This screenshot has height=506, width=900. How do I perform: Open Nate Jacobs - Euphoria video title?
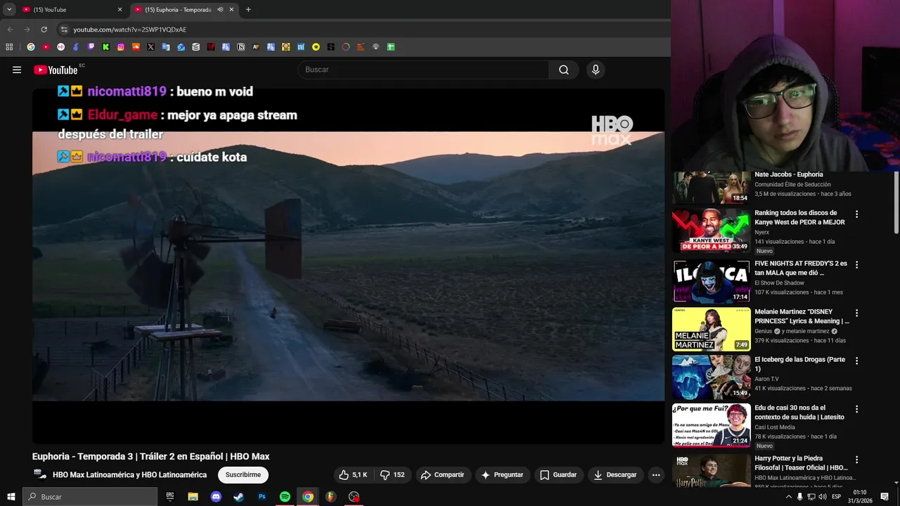[x=789, y=174]
